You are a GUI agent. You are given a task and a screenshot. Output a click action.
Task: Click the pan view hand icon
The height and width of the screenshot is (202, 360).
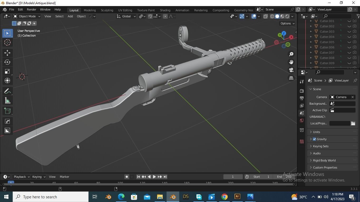[291, 62]
